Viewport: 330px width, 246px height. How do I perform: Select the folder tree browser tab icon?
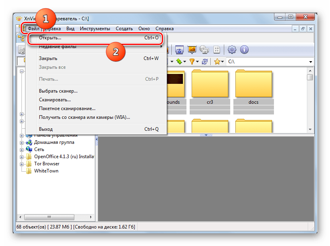click(21, 38)
